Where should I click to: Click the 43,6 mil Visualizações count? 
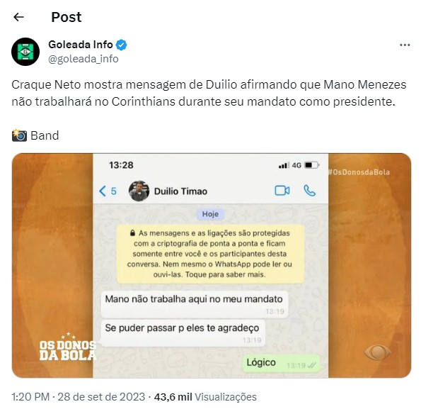pyautogui.click(x=205, y=397)
